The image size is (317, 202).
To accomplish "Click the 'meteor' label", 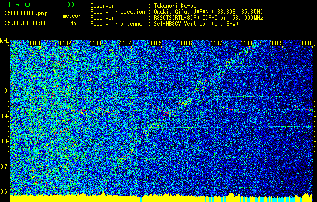I will click(72, 16).
